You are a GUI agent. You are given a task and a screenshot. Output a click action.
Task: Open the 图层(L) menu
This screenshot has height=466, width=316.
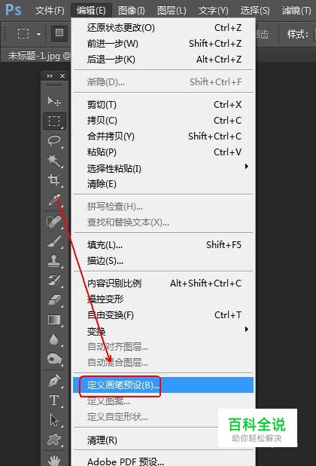point(172,11)
